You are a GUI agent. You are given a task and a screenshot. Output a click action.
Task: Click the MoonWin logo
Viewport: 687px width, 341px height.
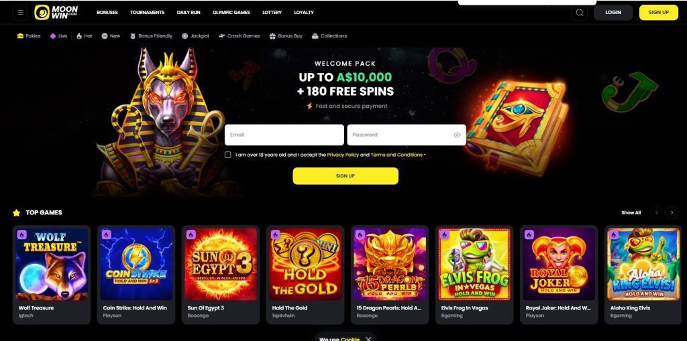tap(56, 12)
